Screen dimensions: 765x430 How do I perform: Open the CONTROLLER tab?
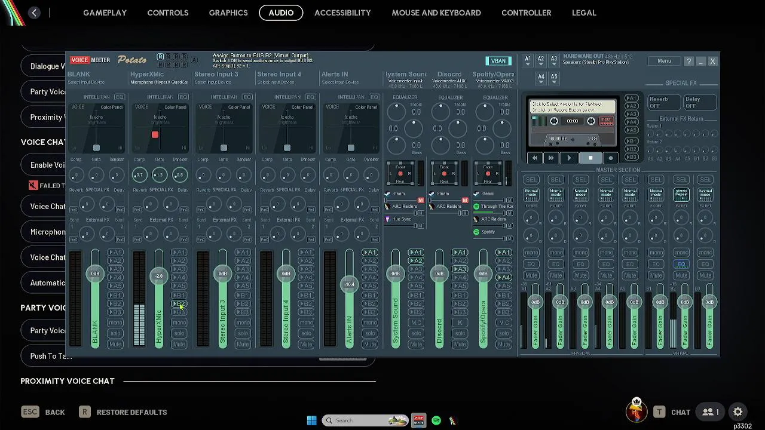click(527, 13)
